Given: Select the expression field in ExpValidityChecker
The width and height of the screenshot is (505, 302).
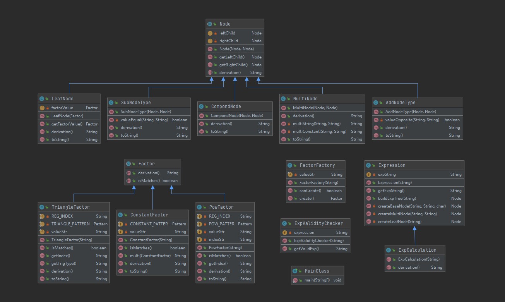Looking at the screenshot, I should [315, 232].
